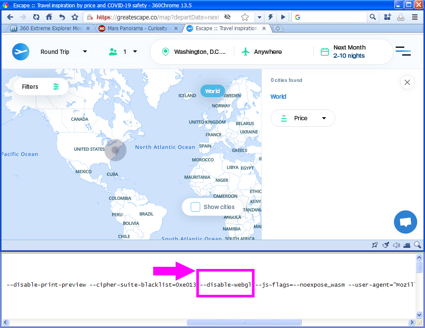
Task: Select the Escape :: Travel inspiration tab
Action: [x=227, y=28]
